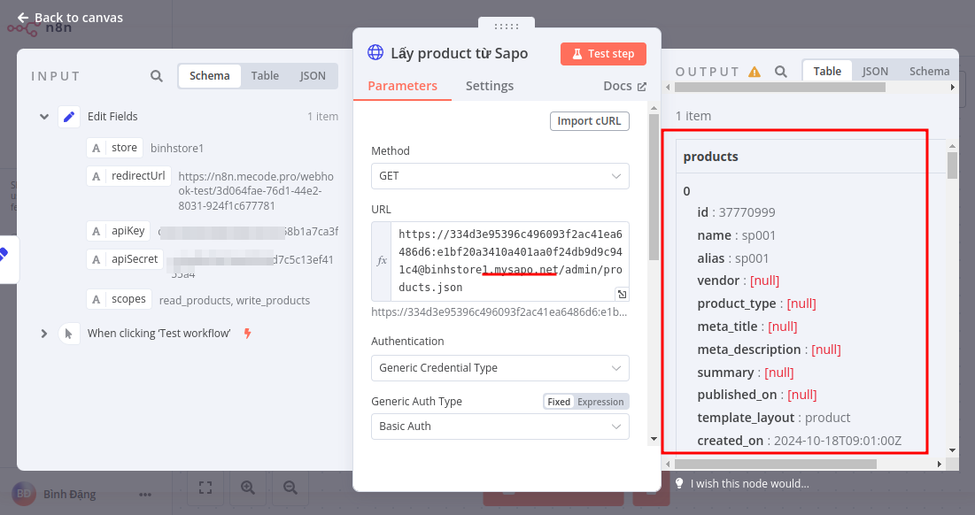Click the fullscreen icon on the canvas toolbar

(x=205, y=488)
